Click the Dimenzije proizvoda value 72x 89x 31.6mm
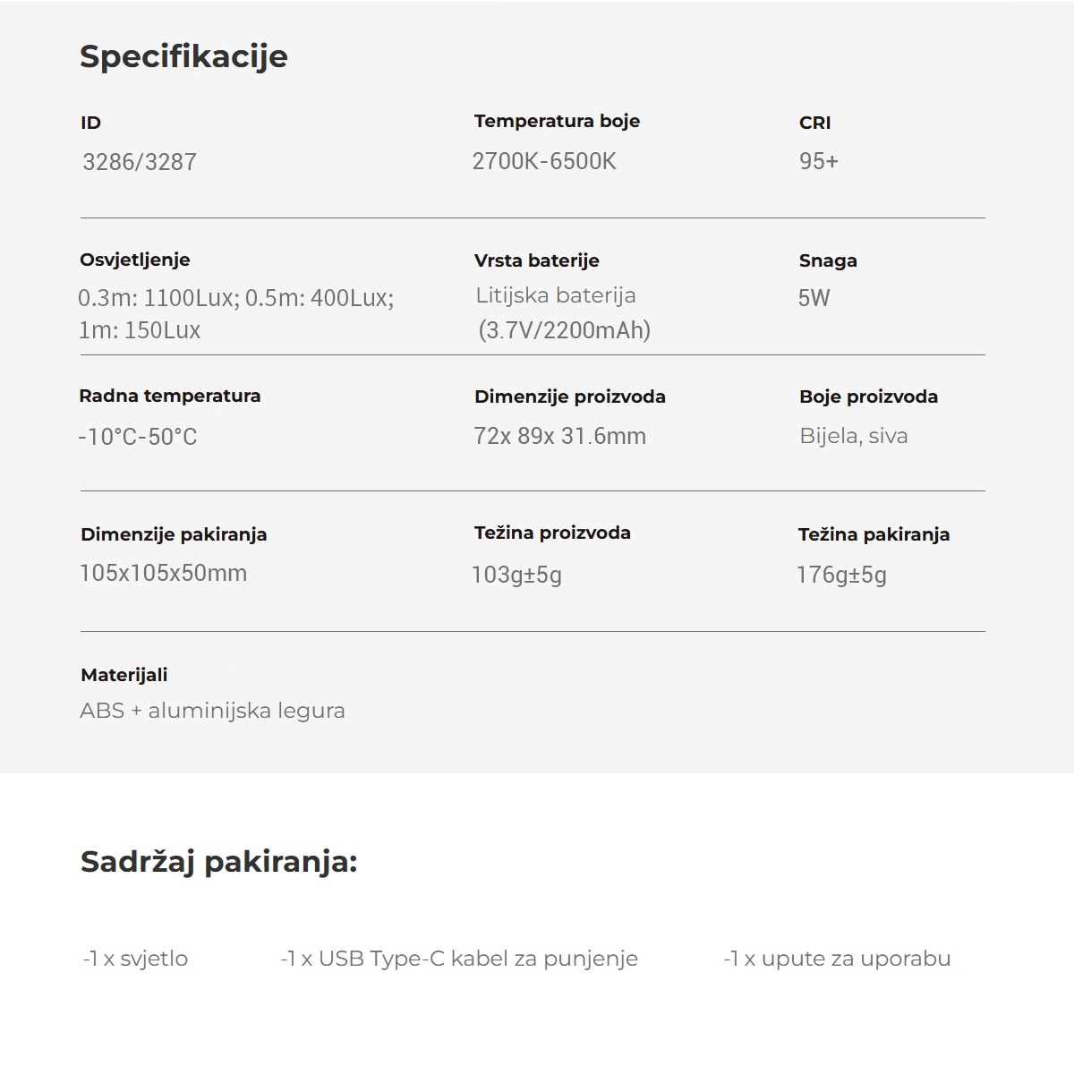 tap(559, 436)
